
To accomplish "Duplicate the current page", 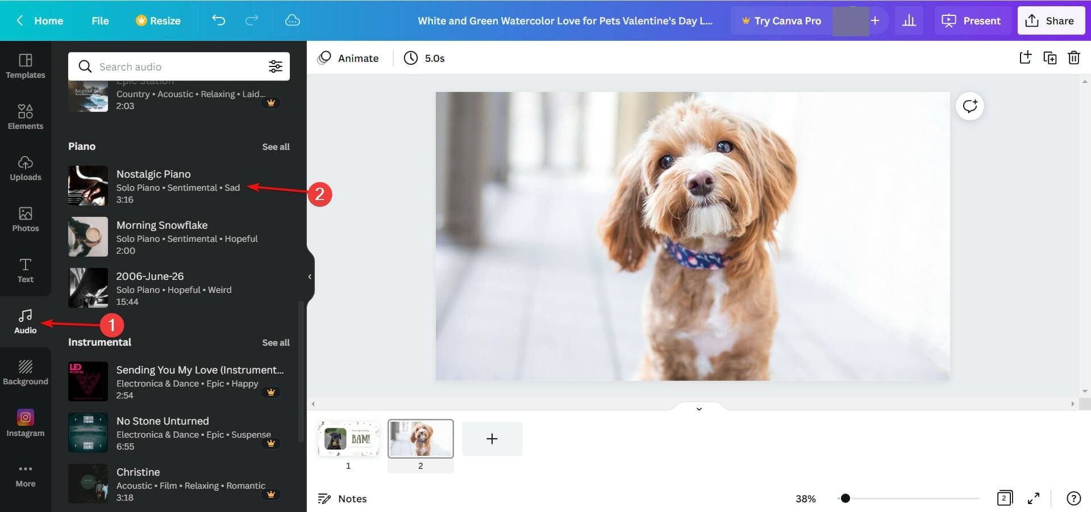I will (x=1050, y=57).
